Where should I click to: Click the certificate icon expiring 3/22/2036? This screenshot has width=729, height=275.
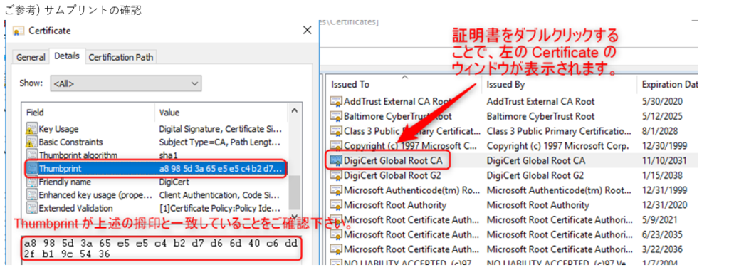coord(336,249)
